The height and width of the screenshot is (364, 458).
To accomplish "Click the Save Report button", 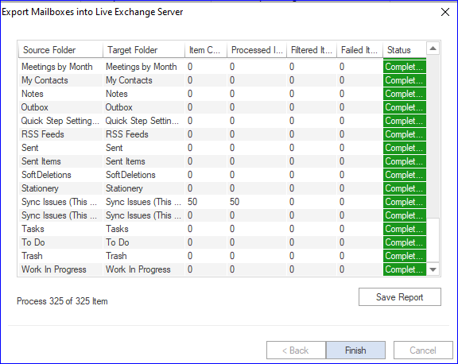I will point(400,297).
